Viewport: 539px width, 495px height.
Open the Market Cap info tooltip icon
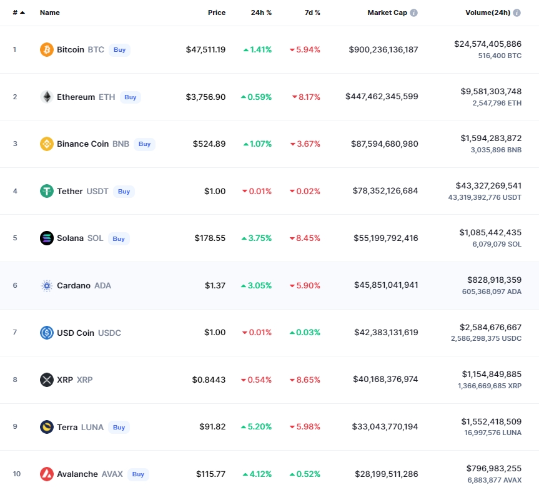[x=413, y=12]
